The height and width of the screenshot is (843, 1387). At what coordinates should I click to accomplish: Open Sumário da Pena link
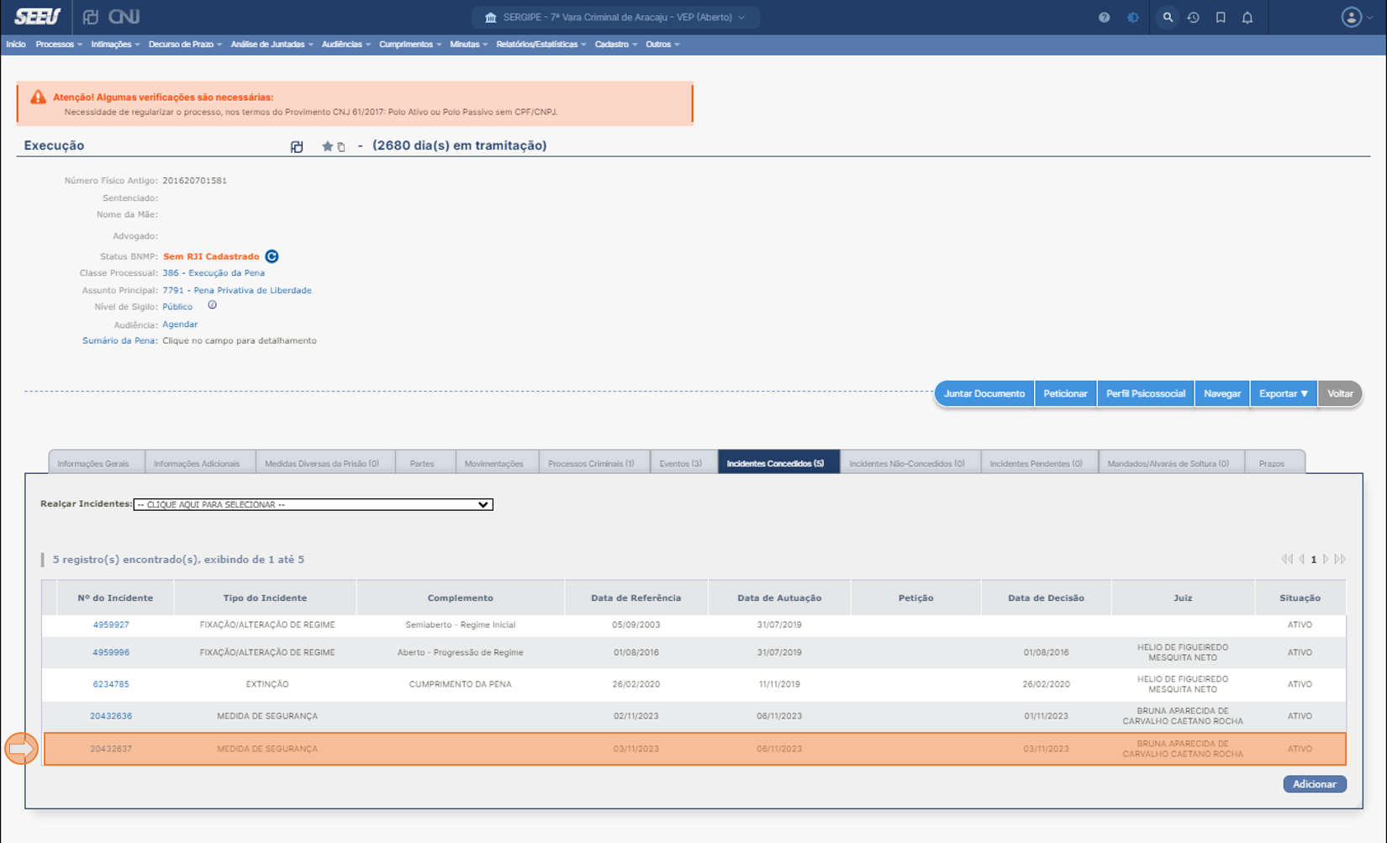(x=119, y=341)
